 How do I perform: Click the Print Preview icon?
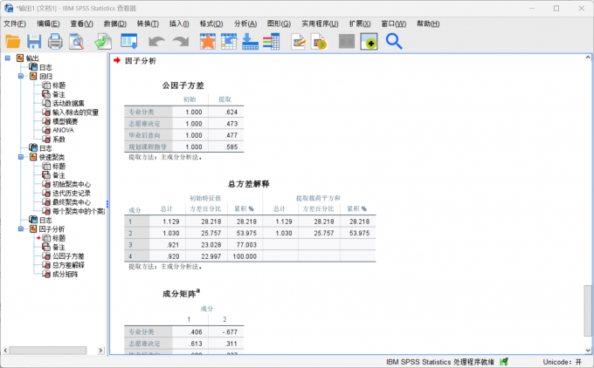[77, 41]
